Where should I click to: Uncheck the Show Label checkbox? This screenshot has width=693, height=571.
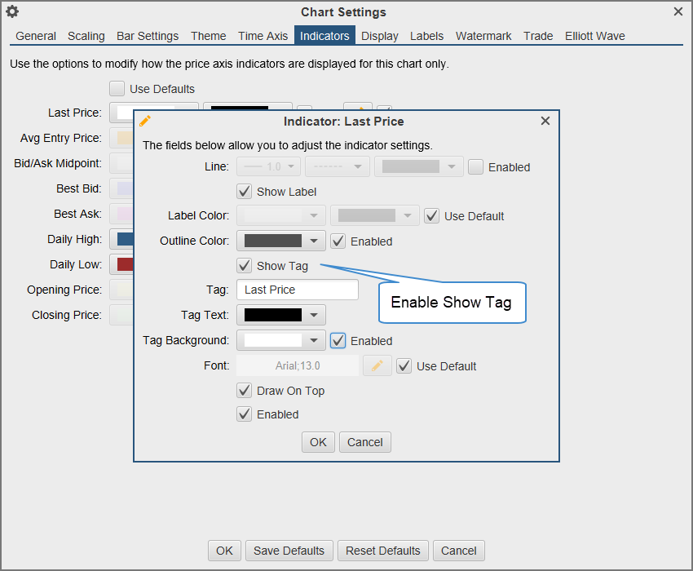coord(244,192)
